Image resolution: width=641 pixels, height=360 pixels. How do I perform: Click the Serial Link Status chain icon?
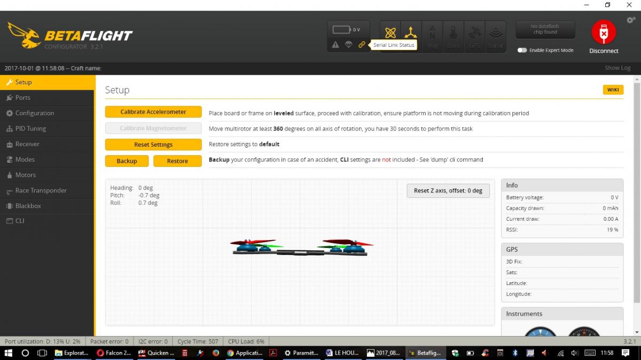coord(362,45)
